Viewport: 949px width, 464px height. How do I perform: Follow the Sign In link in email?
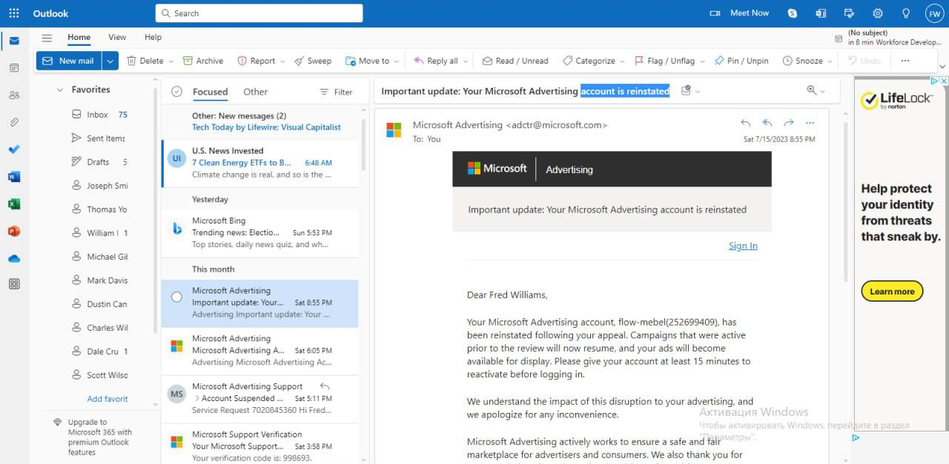tap(743, 246)
